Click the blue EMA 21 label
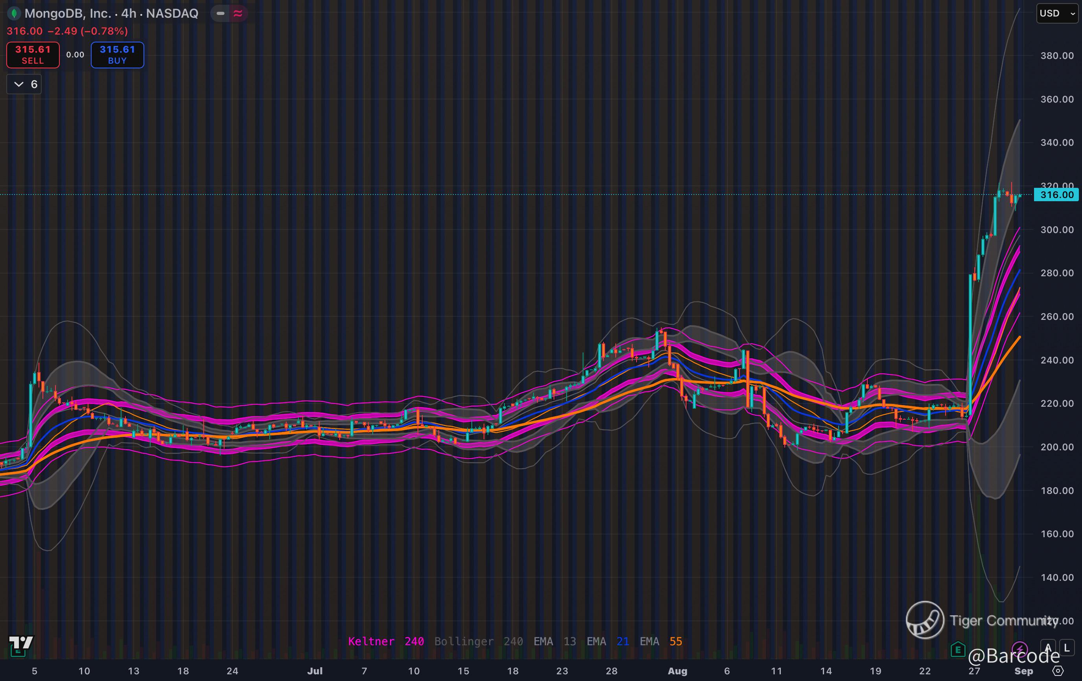The height and width of the screenshot is (681, 1082). click(607, 641)
